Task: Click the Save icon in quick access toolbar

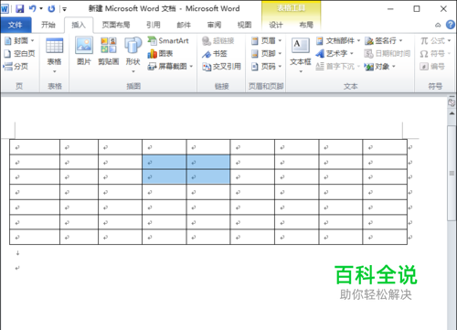Action: [20, 9]
